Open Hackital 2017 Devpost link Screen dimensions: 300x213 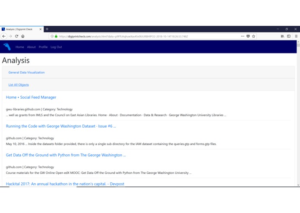click(65, 184)
